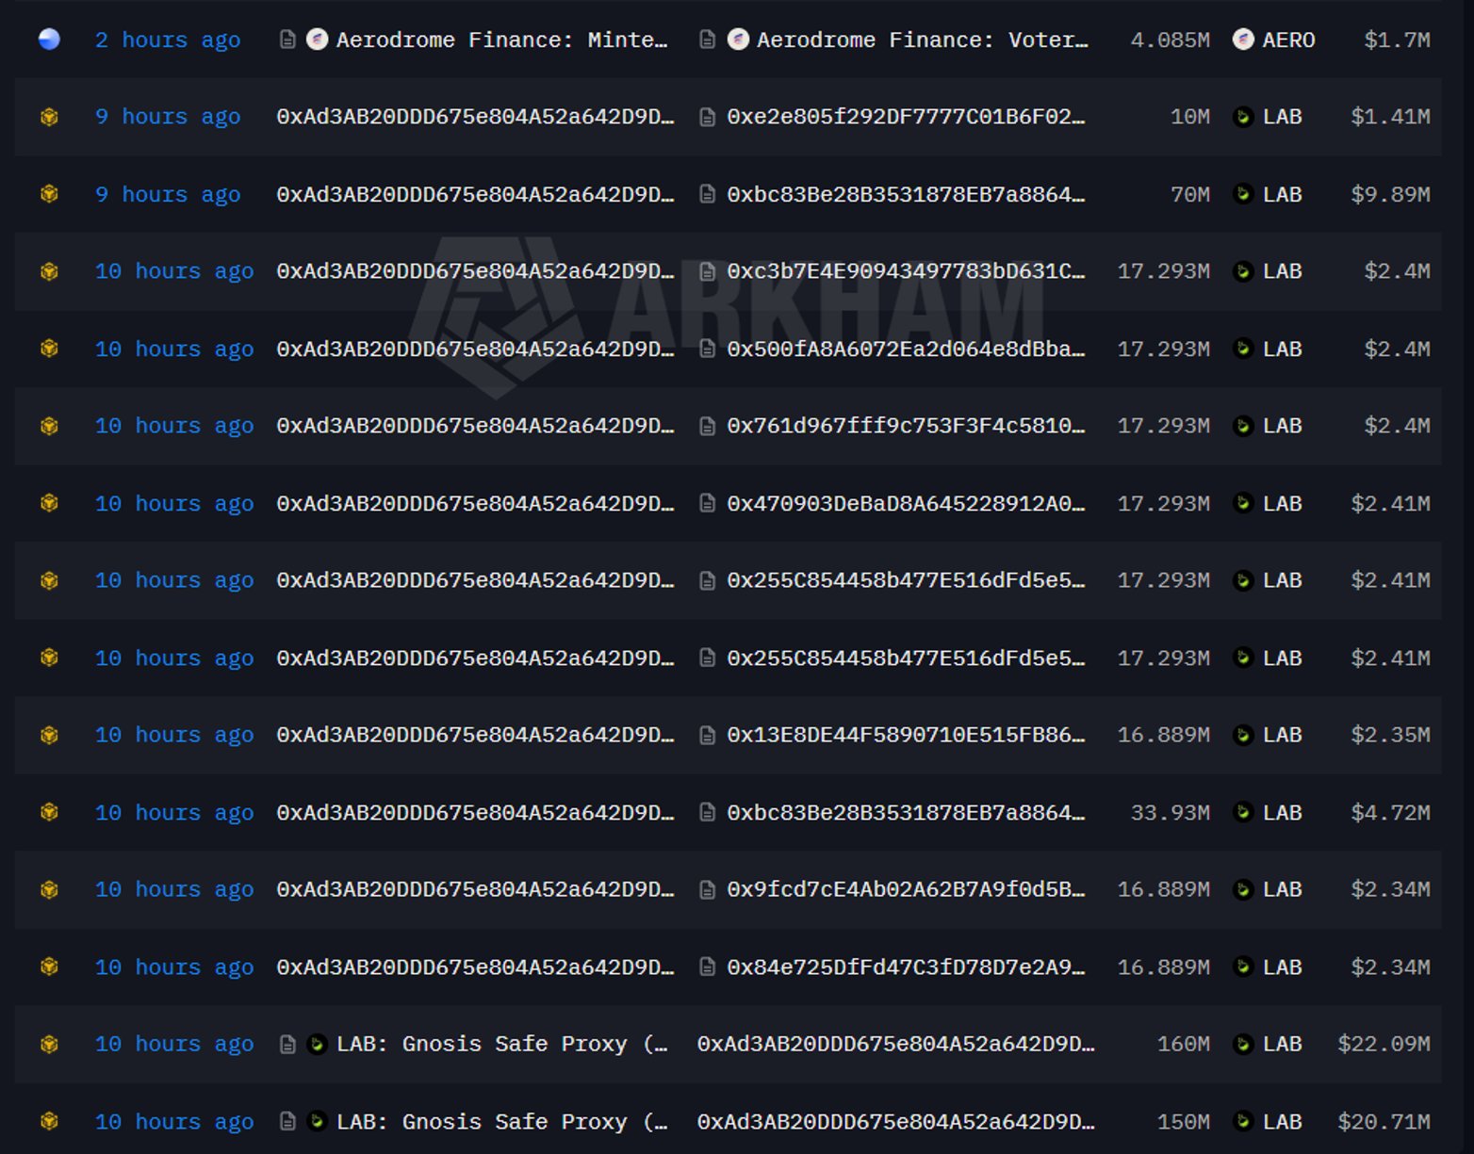1474x1154 pixels.
Task: Click the 'AERO' token symbol
Action: coord(1288,40)
